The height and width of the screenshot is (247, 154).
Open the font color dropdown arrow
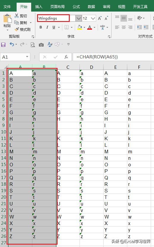pos(94,27)
